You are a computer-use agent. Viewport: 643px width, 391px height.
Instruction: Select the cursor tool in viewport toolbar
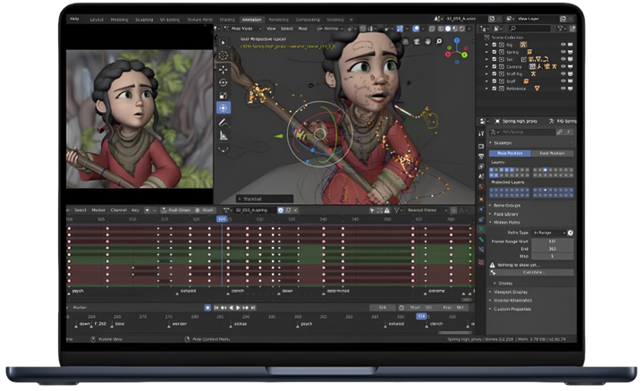[223, 55]
